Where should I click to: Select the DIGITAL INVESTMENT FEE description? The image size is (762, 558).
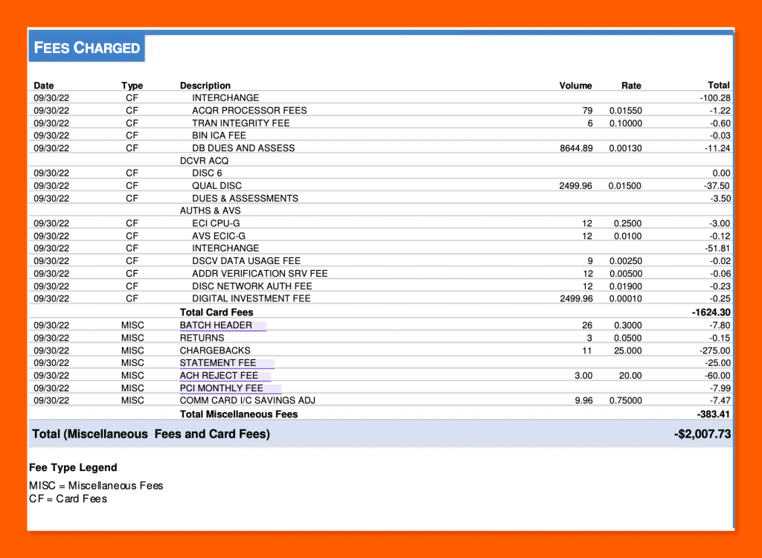tap(252, 298)
